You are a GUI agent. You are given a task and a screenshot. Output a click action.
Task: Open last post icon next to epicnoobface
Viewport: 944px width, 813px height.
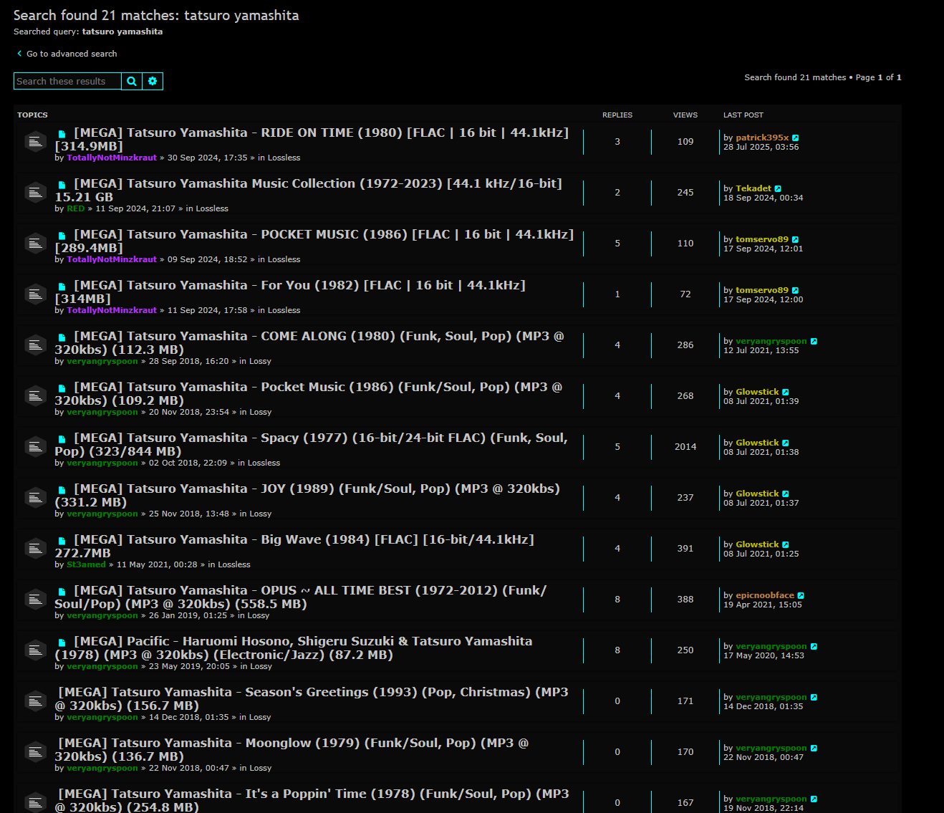(x=801, y=596)
